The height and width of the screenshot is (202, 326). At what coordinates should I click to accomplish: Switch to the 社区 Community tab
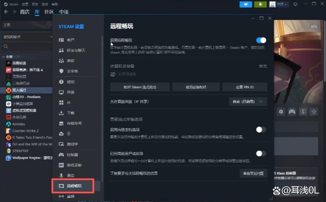[49, 12]
